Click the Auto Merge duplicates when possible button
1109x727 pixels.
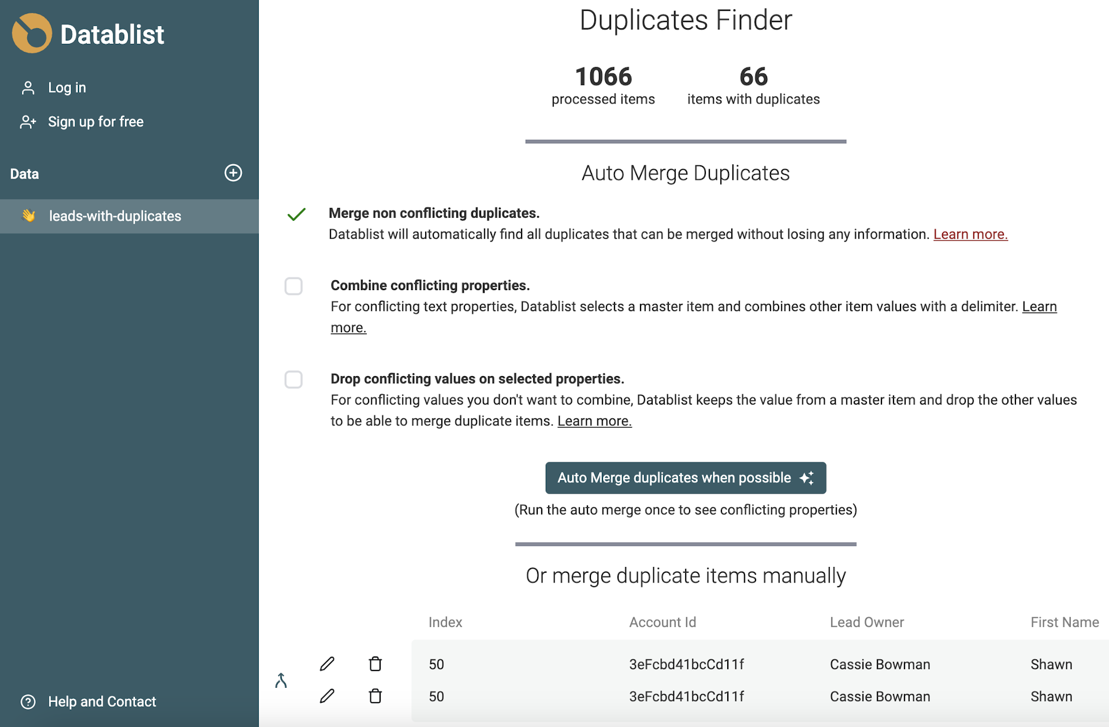click(685, 478)
